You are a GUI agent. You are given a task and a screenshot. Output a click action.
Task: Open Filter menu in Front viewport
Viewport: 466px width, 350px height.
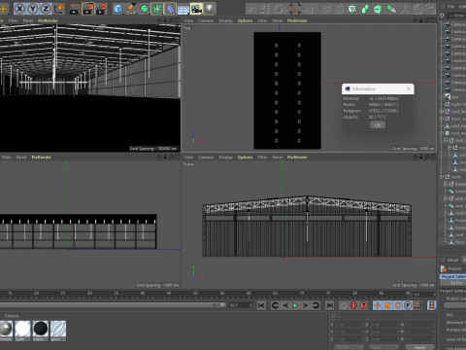coord(262,157)
